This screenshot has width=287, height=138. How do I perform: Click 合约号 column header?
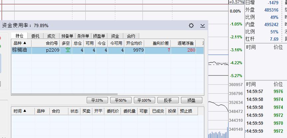(46, 43)
